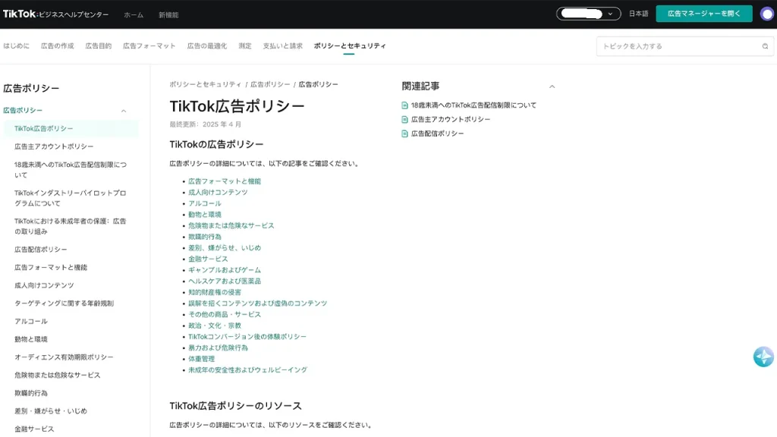
Task: Click document icon beside 18歳未満へのTikTok広告配信制限について
Action: point(405,105)
